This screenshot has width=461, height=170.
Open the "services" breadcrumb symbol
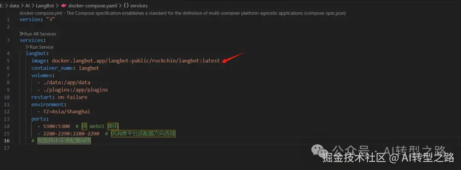click(139, 6)
